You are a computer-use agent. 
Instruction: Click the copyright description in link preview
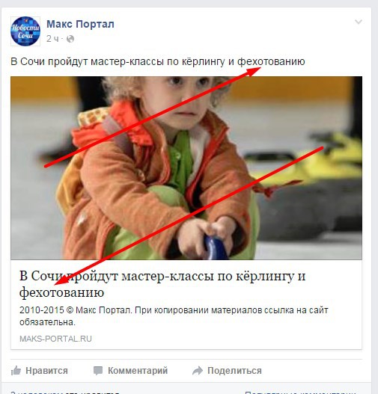coord(174,315)
